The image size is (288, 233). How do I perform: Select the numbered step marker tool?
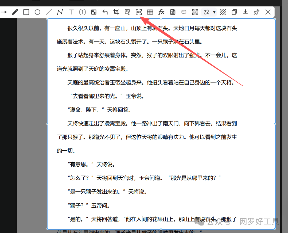pos(82,12)
